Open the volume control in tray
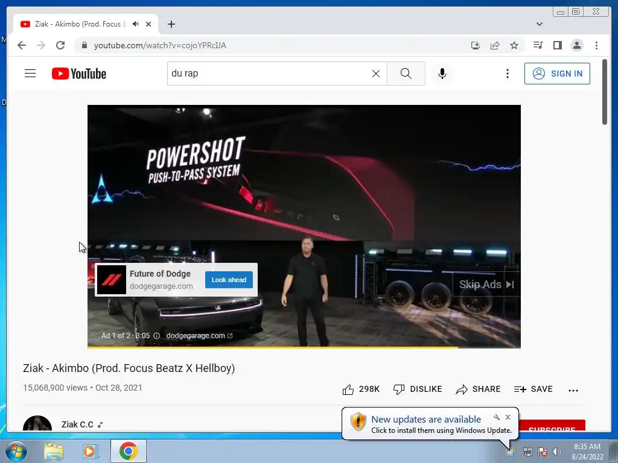This screenshot has height=463, width=618. tap(556, 452)
